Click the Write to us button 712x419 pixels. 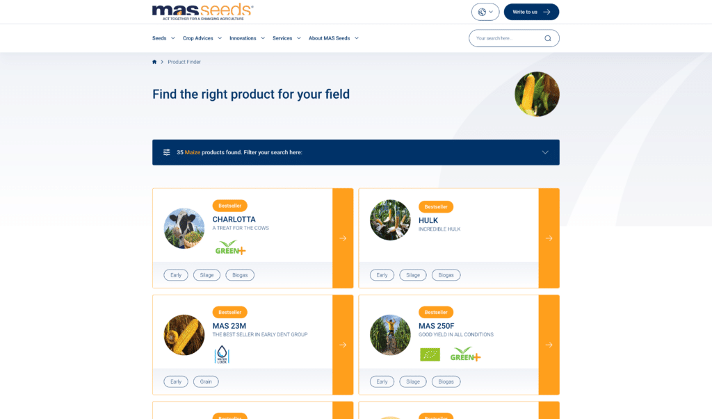point(531,12)
